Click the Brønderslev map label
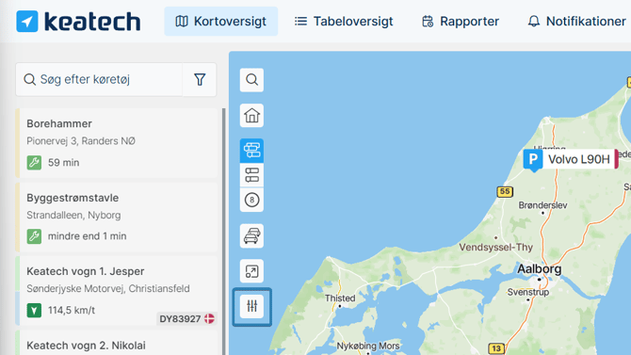 542,205
